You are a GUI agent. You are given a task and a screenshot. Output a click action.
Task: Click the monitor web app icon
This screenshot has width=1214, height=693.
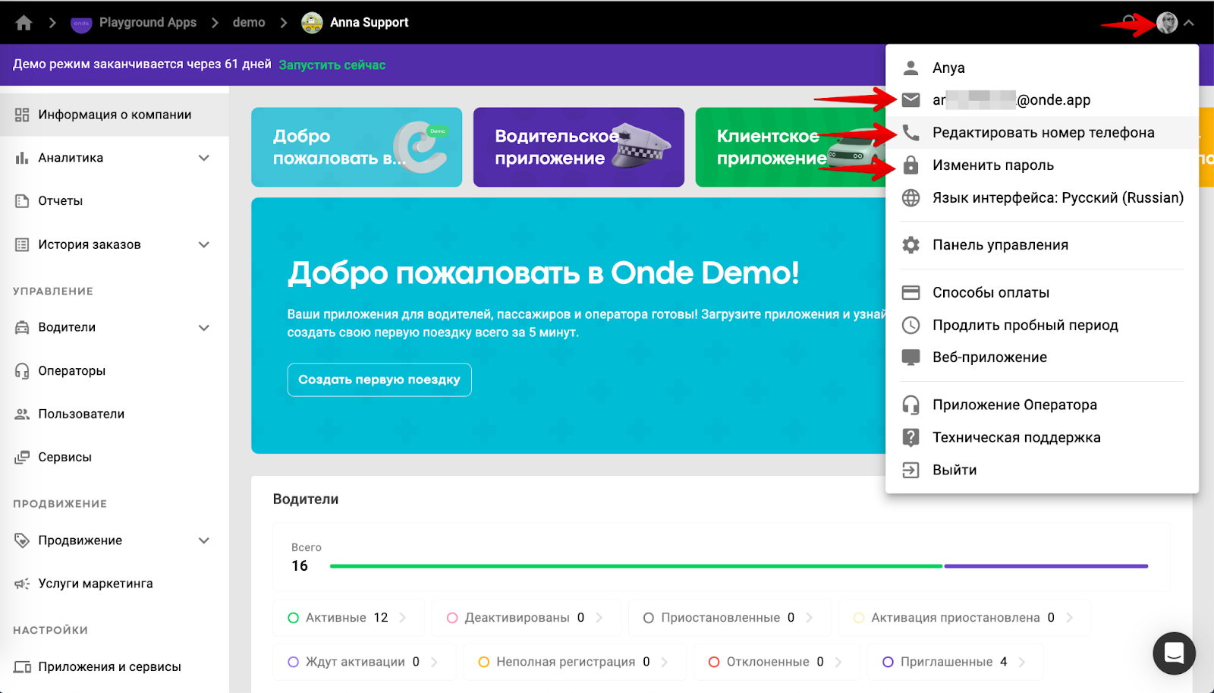pyautogui.click(x=910, y=358)
